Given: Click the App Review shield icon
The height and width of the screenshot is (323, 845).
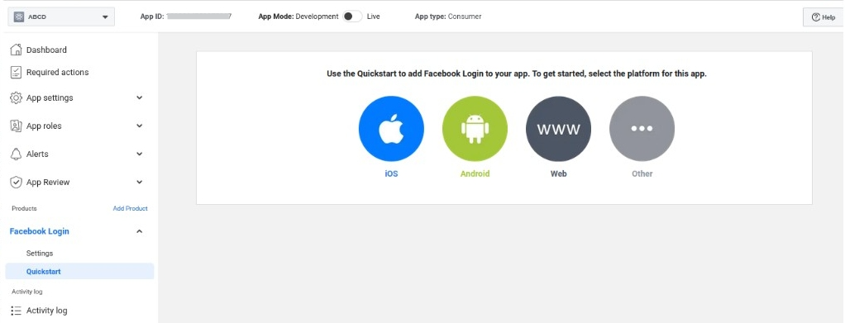Looking at the screenshot, I should (x=17, y=182).
